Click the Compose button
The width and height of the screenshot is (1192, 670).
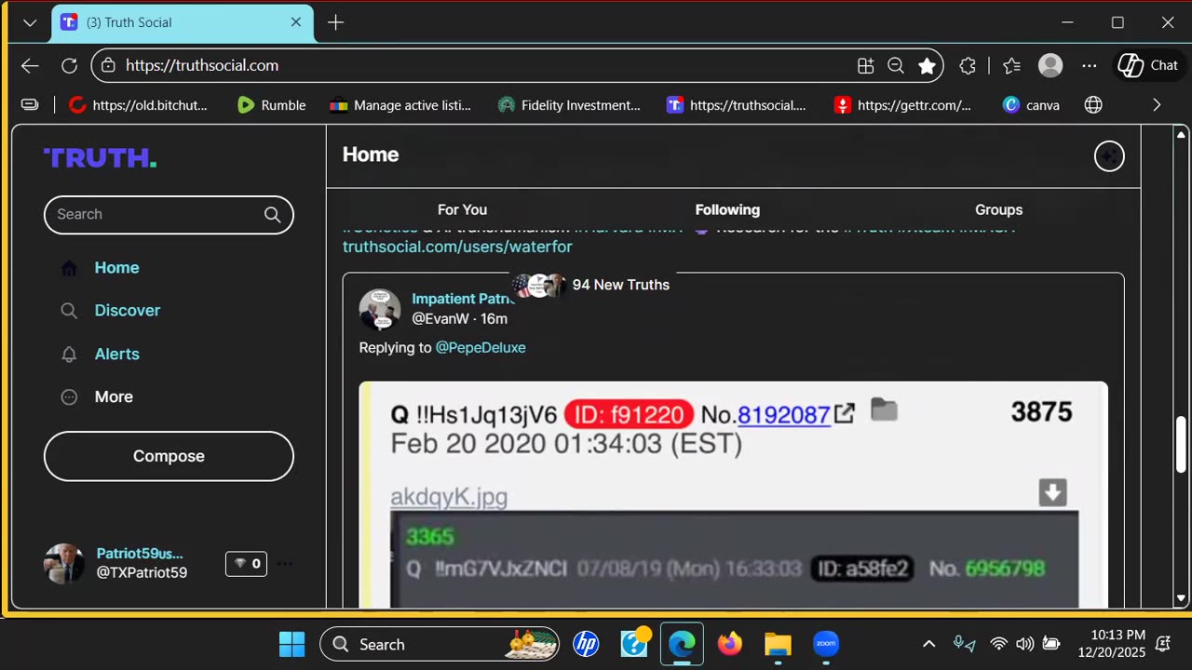click(169, 456)
